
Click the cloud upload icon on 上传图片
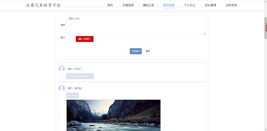tap(80, 39)
